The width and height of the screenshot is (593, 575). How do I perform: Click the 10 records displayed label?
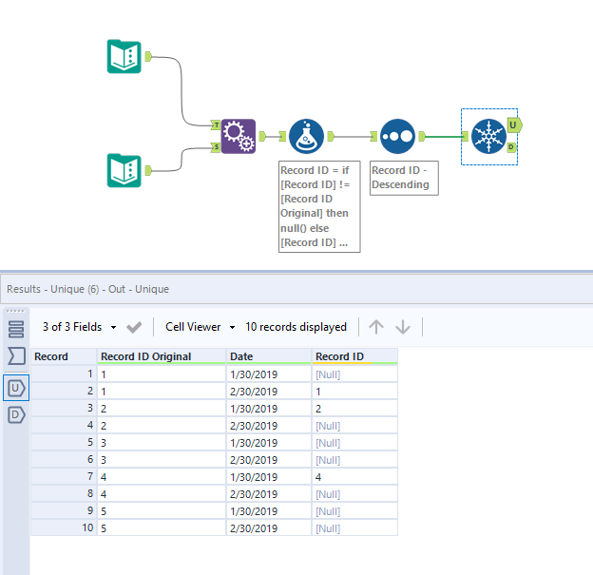(x=296, y=327)
